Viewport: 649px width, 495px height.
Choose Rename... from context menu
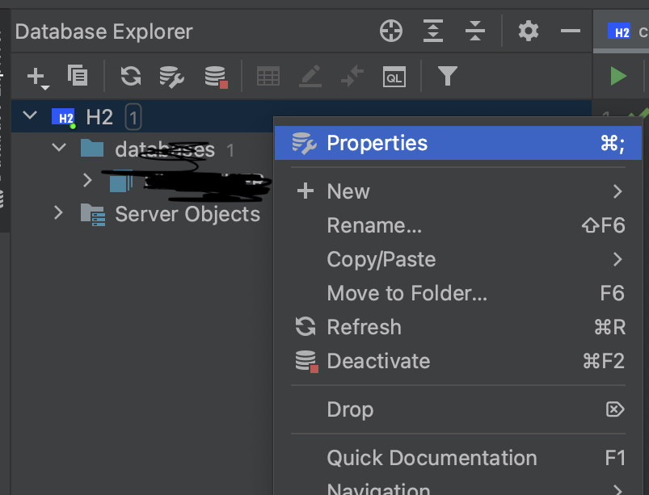458,225
